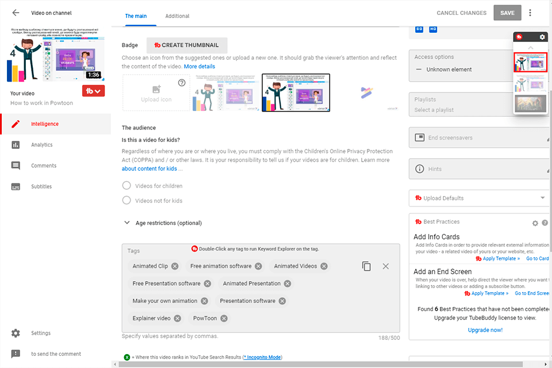Viewport: 552px width, 368px height.
Task: Remove the Animated Clip tag
Action: (x=175, y=266)
